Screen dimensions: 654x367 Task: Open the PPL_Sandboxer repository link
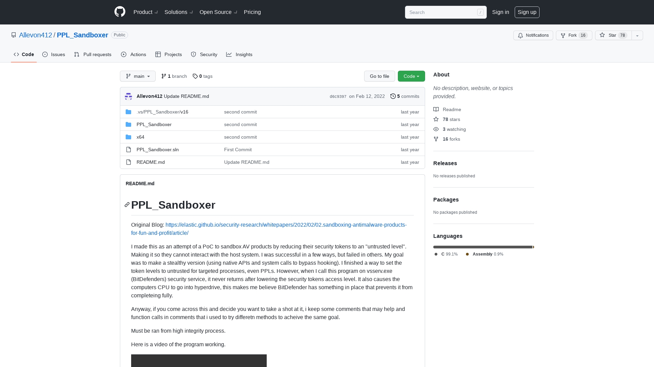click(82, 35)
